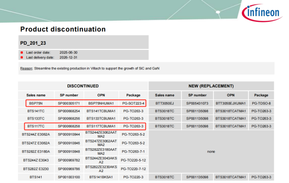Click the SP number 'SP000969786'
Viewport: 289px width, 183px height.
[x=69, y=169]
